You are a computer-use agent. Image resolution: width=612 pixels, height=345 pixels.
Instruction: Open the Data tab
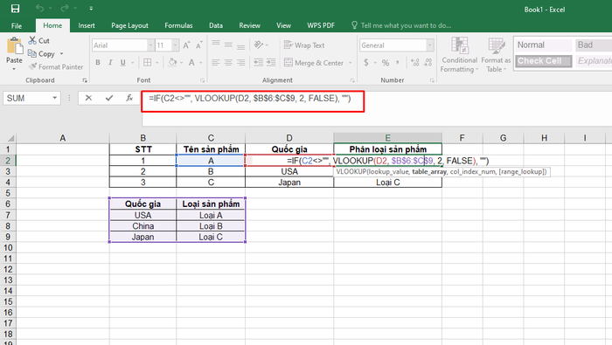point(215,25)
